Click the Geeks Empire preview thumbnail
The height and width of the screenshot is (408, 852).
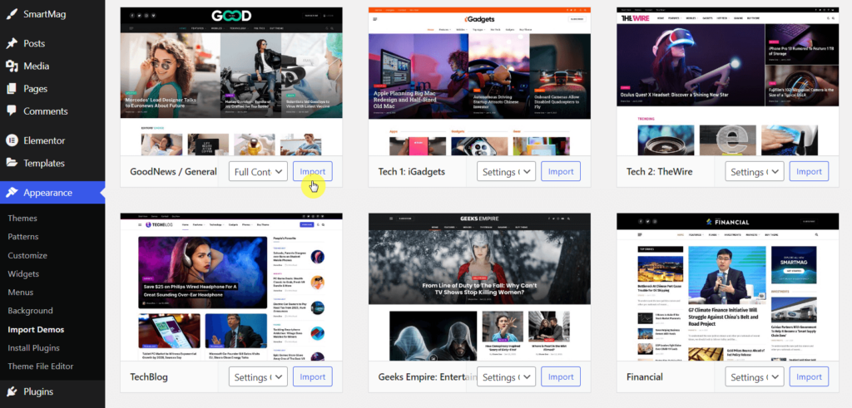point(479,287)
